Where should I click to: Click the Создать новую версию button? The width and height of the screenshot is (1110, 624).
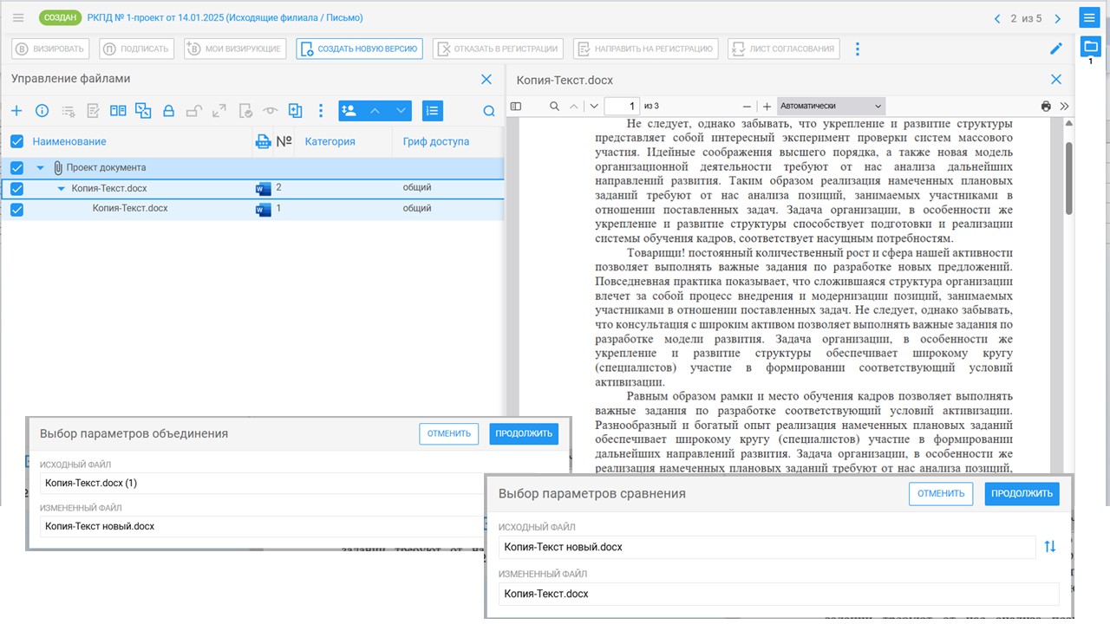tap(359, 49)
